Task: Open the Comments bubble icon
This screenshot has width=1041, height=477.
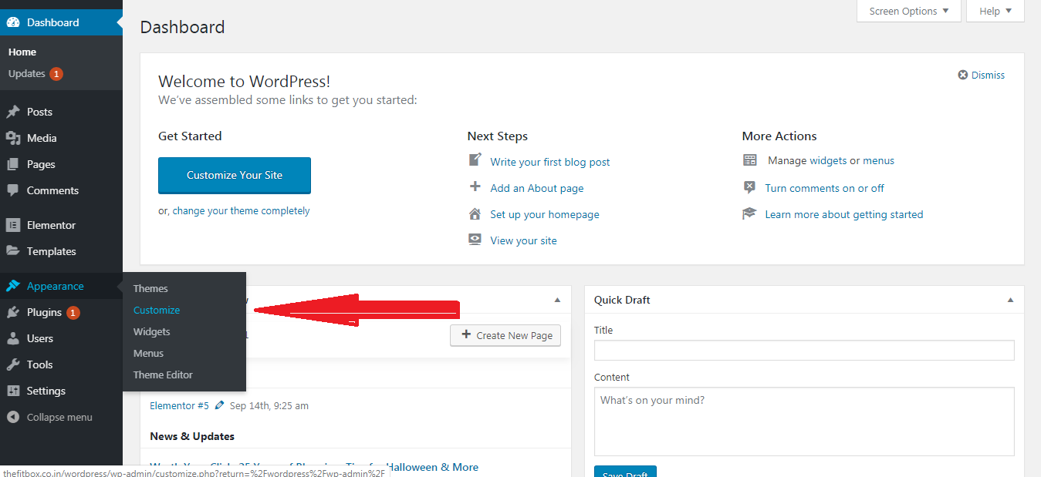Action: 13,190
